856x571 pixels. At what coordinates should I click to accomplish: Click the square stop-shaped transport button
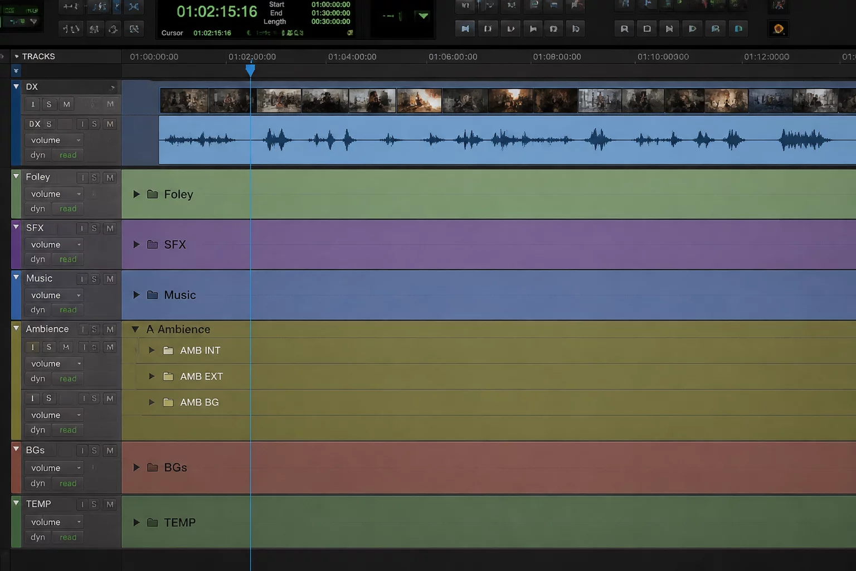click(x=647, y=28)
